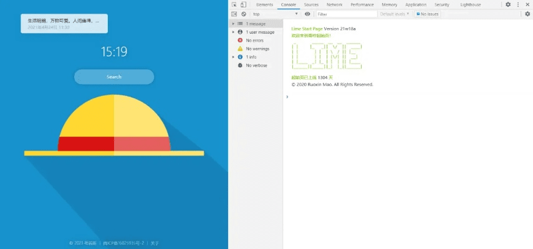
Task: Select the No verbose filter
Action: pos(256,65)
